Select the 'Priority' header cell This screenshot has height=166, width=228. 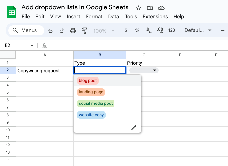tap(144, 63)
